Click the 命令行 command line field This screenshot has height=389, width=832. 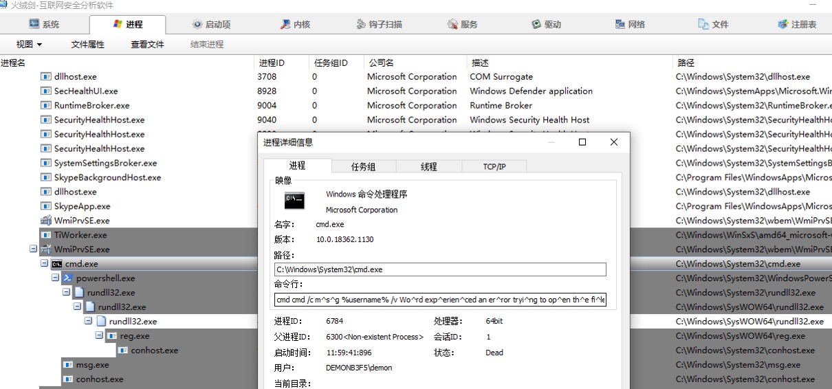pyautogui.click(x=440, y=300)
